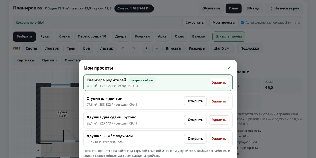316x158 pixels.
Task: Delete the Квартира родителей project
Action: [x=219, y=83]
